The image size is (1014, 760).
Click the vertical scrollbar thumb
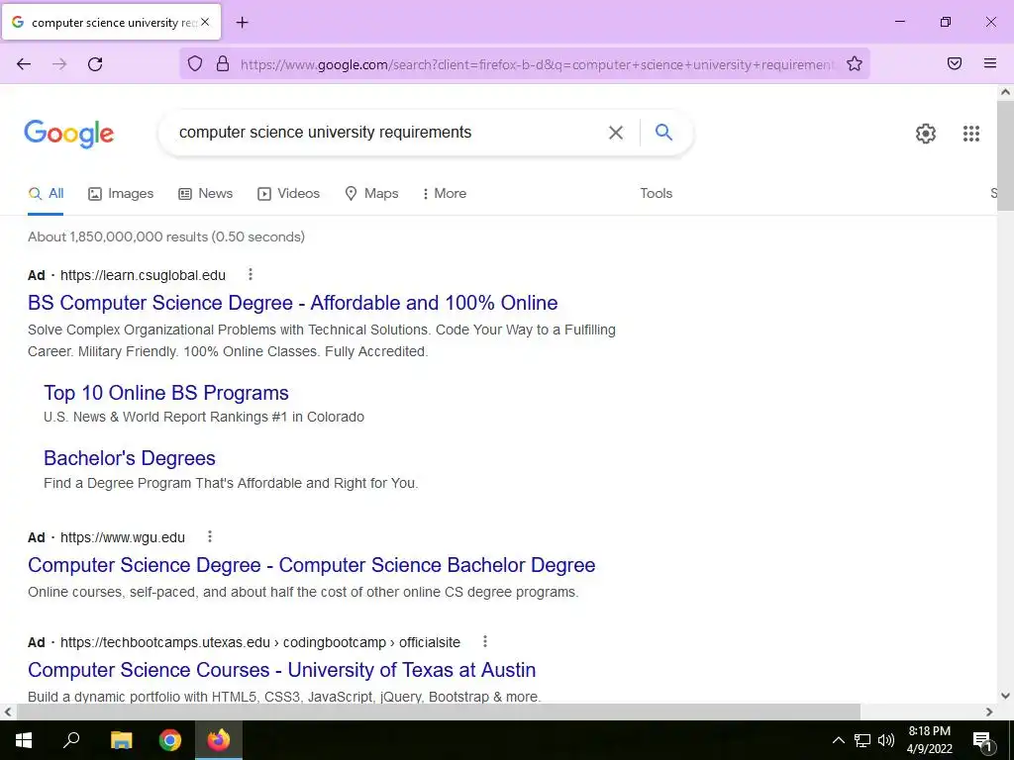coord(1005,155)
